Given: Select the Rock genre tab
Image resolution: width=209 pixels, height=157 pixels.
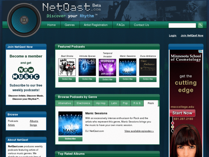Looking at the screenshot, I should [151, 103].
